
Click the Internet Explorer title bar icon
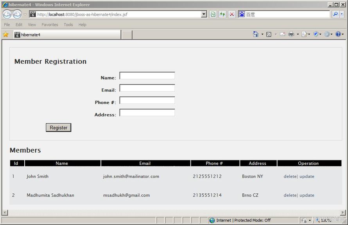tap(5, 4)
